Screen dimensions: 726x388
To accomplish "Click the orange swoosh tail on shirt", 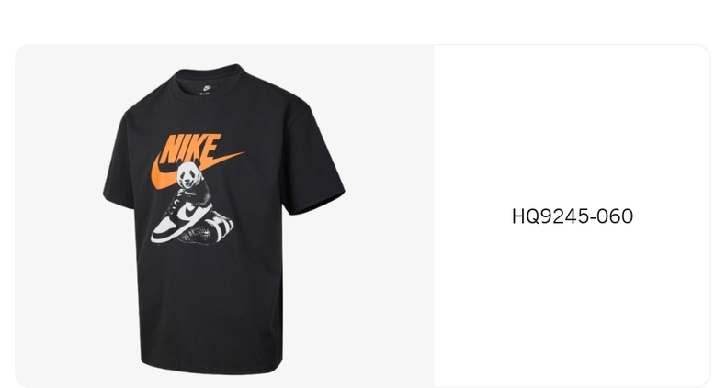I will coord(227,160).
